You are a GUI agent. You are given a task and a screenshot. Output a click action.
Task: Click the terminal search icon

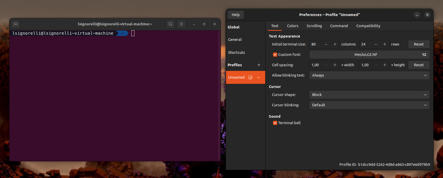(170, 24)
